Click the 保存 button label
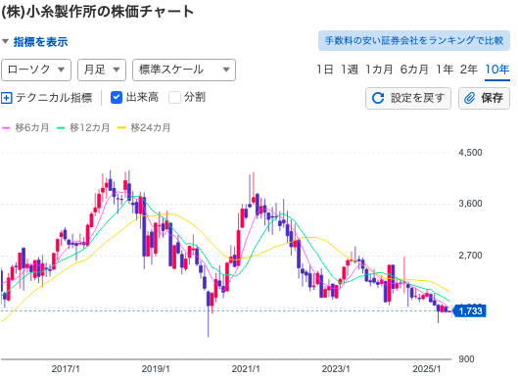 tap(492, 98)
